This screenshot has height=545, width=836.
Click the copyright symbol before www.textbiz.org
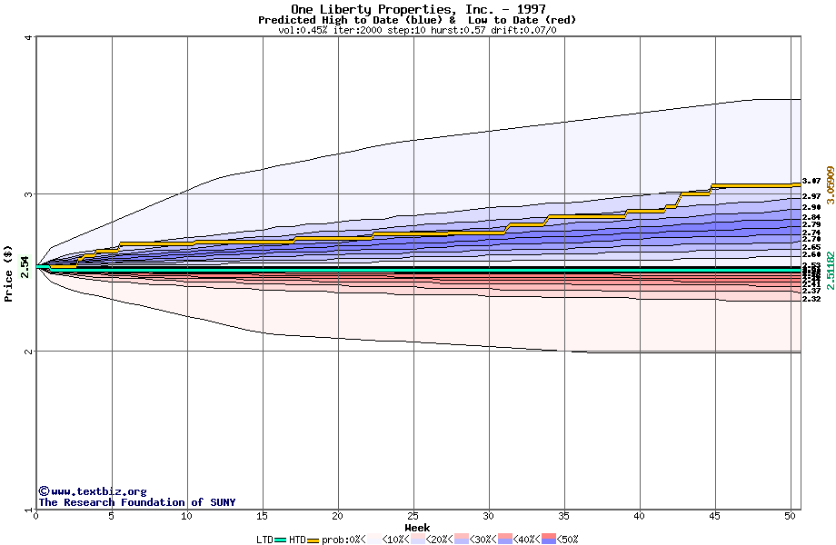pyautogui.click(x=43, y=491)
